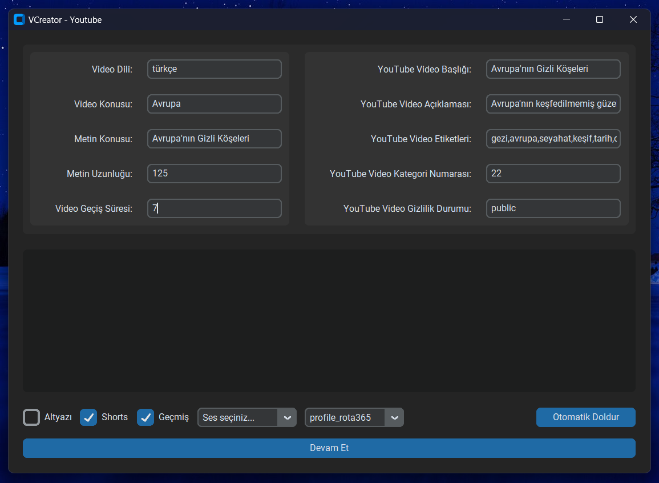Open the Ses seçiniz voice dropdown

[x=247, y=417]
